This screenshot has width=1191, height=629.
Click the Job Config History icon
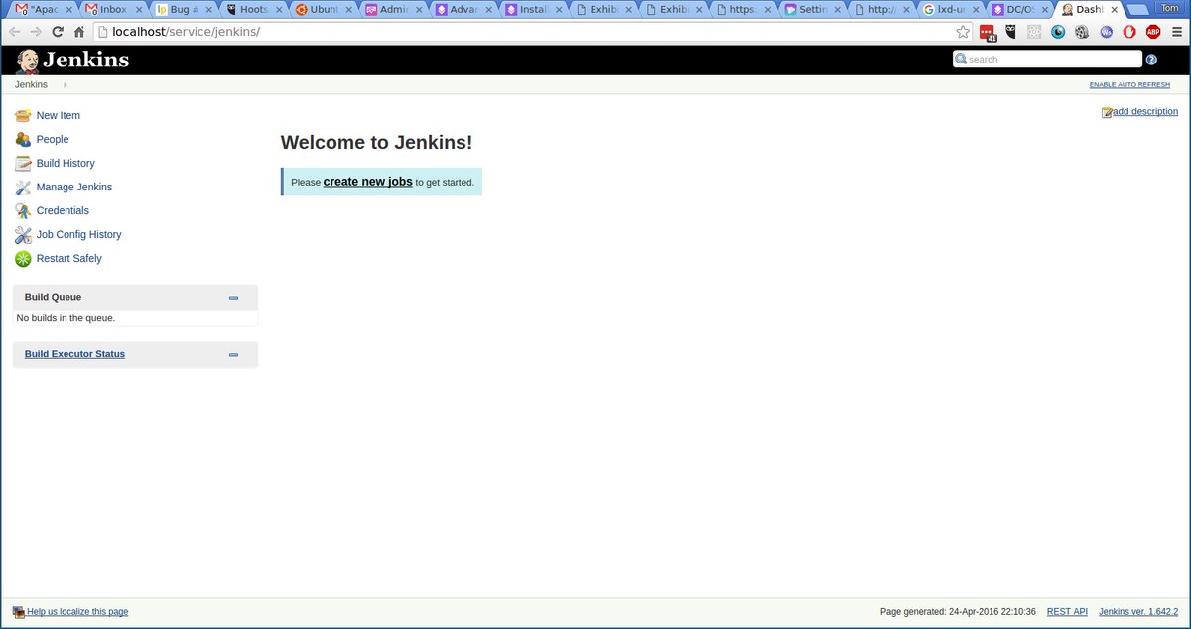tap(23, 235)
